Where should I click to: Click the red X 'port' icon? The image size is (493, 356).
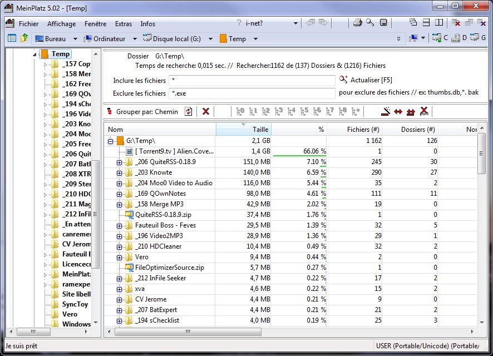424,111
